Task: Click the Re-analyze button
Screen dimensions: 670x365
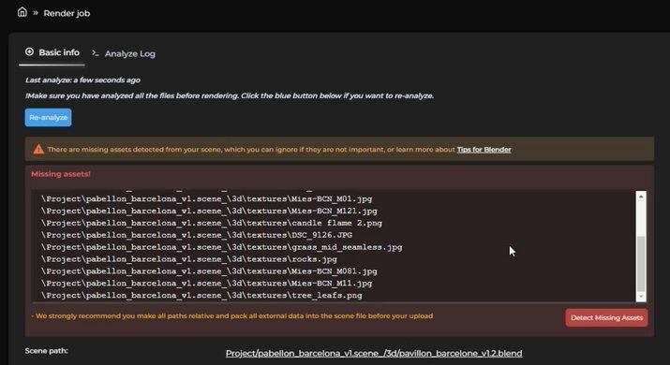Action: click(49, 117)
